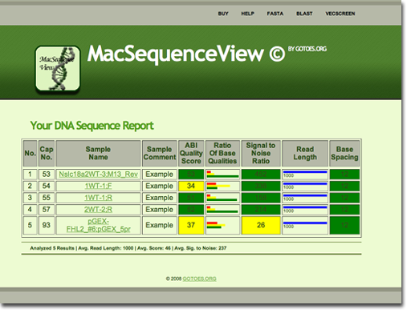Click the Base Spacing column header
The width and height of the screenshot is (411, 313).
tap(344, 153)
